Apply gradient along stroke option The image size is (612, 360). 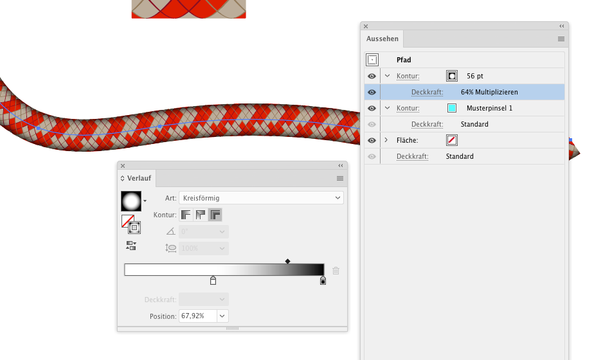coord(201,215)
